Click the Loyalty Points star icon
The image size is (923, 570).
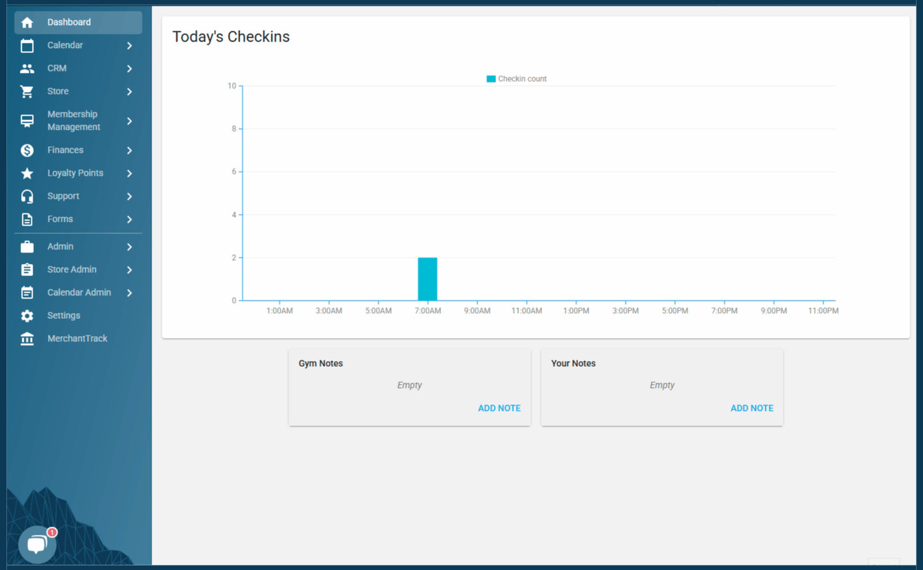point(27,173)
